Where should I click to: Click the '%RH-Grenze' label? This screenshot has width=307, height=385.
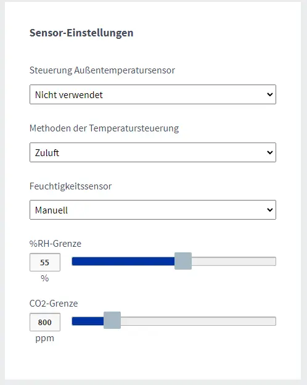click(x=55, y=244)
